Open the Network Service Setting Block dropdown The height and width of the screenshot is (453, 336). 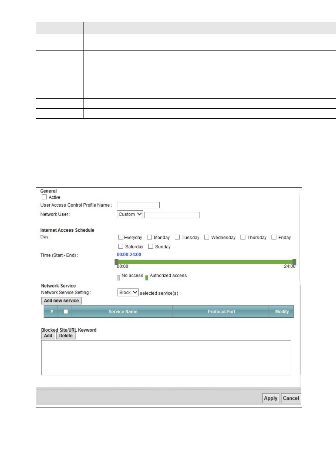(x=128, y=292)
